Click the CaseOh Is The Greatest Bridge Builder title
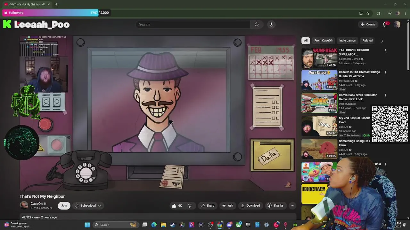 pos(359,74)
